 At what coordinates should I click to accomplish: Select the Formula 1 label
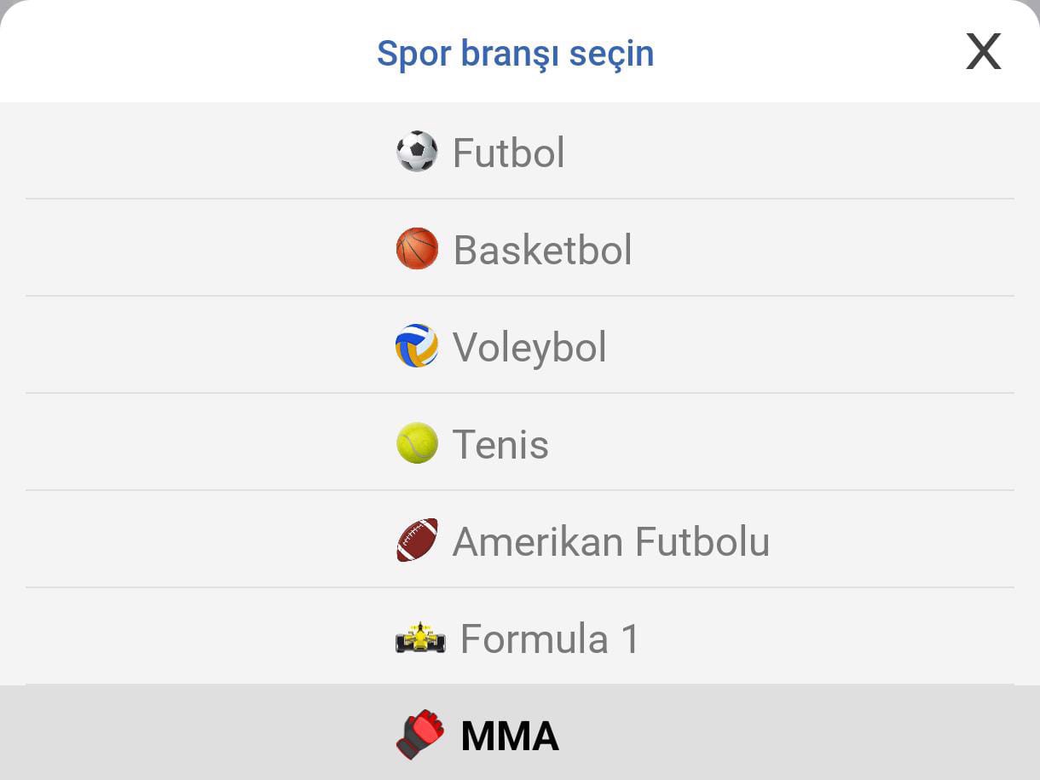(550, 639)
